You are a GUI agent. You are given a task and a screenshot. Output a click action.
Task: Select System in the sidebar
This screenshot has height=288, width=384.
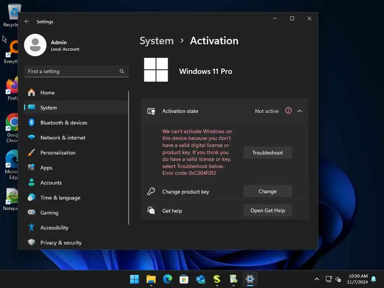pos(76,108)
